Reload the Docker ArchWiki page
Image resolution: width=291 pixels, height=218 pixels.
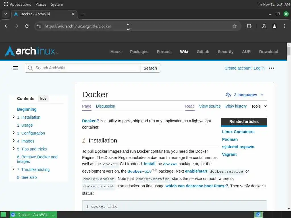pyautogui.click(x=27, y=26)
